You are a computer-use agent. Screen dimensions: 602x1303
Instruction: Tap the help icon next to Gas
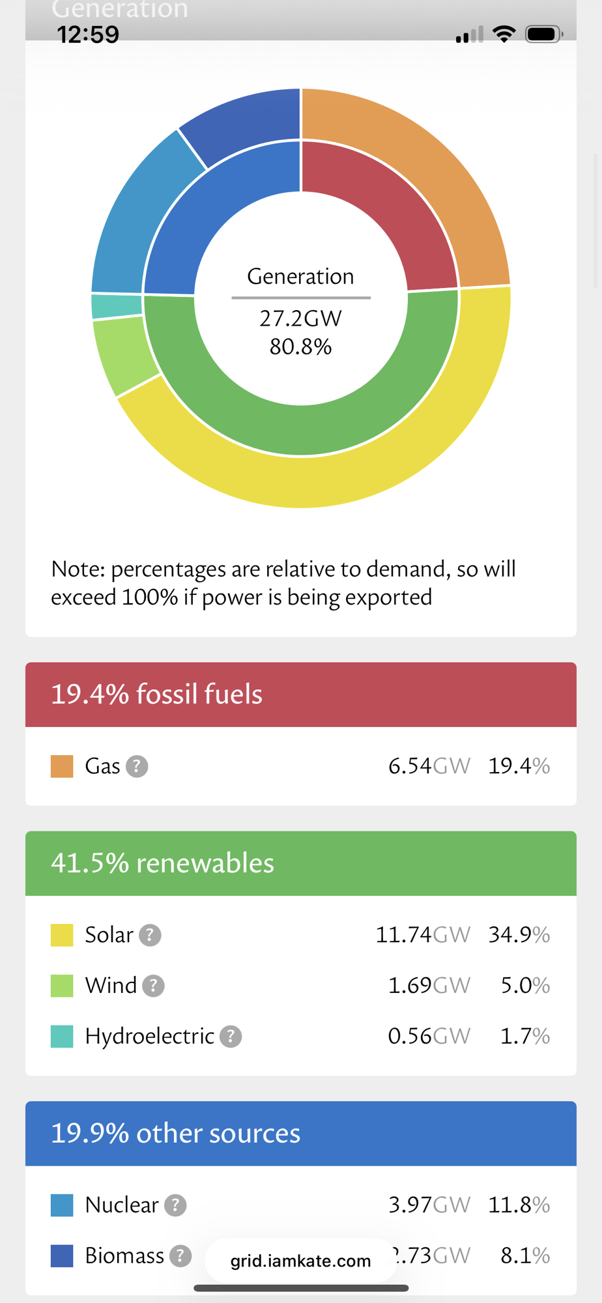click(x=137, y=766)
